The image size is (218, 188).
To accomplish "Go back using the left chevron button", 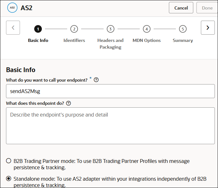I will [13, 28].
